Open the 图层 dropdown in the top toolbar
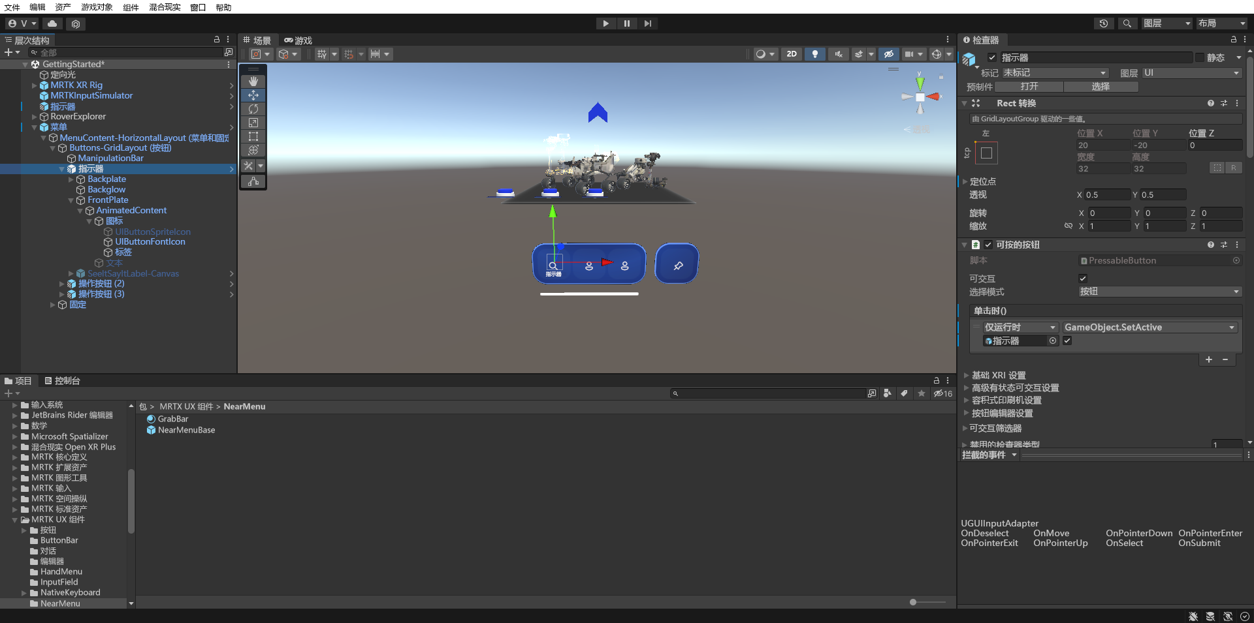The image size is (1254, 623). (x=1166, y=23)
